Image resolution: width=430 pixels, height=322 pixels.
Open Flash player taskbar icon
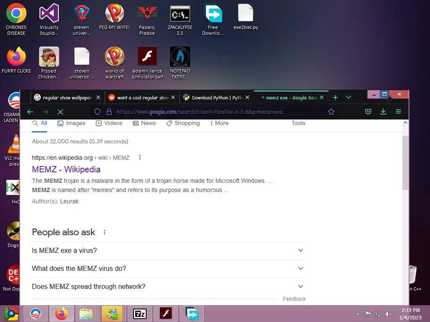click(165, 314)
